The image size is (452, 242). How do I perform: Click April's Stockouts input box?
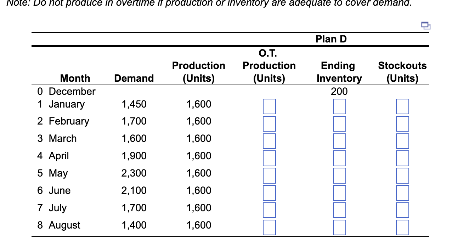point(402,157)
